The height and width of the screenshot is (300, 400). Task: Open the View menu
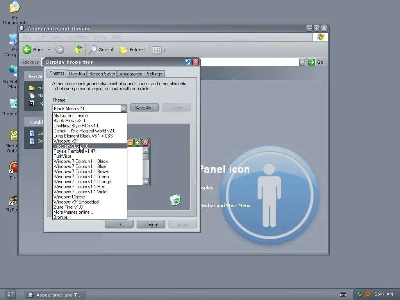56,37
